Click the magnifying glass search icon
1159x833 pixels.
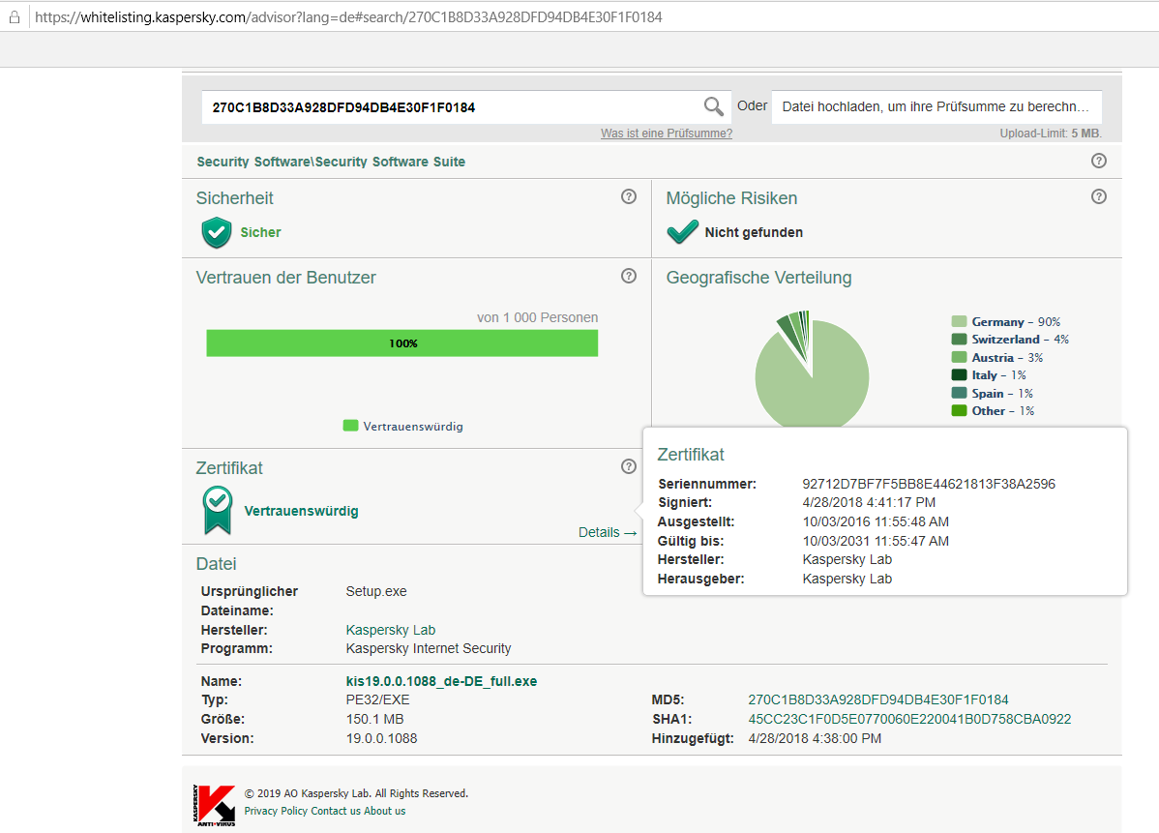click(x=713, y=107)
